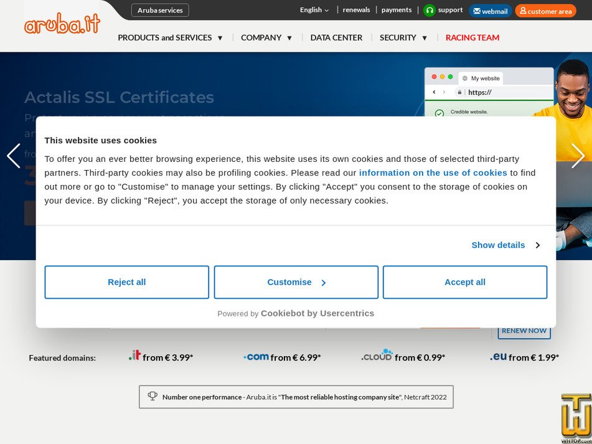
Task: Open the customer area login
Action: [545, 11]
